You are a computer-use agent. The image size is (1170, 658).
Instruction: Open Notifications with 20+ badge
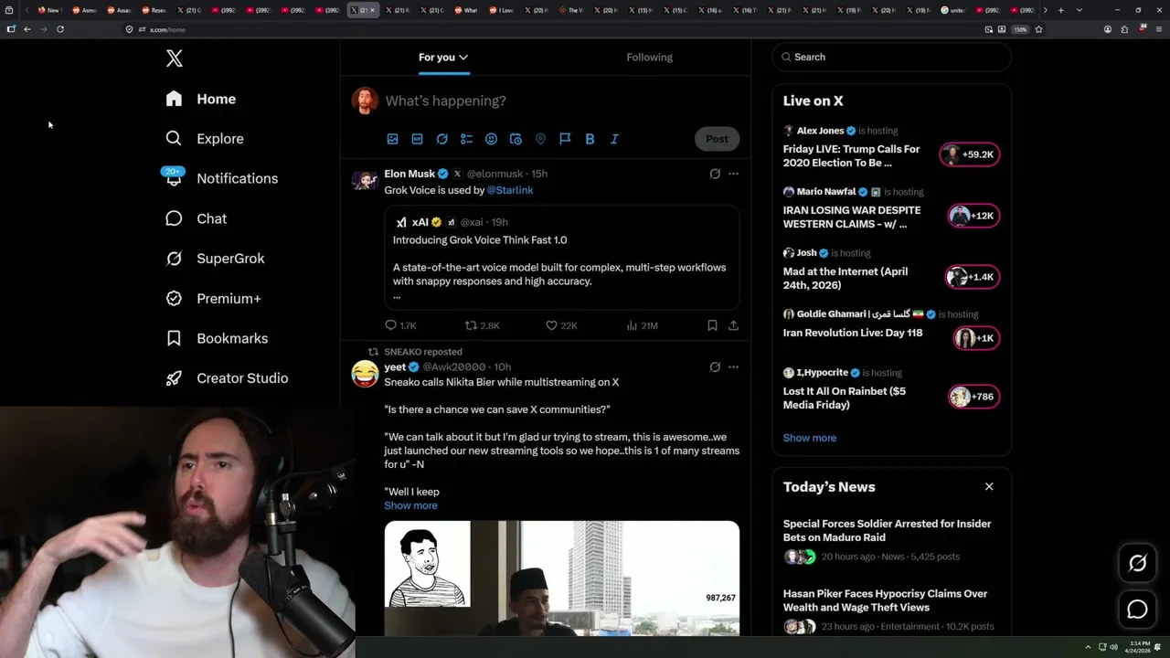[221, 178]
